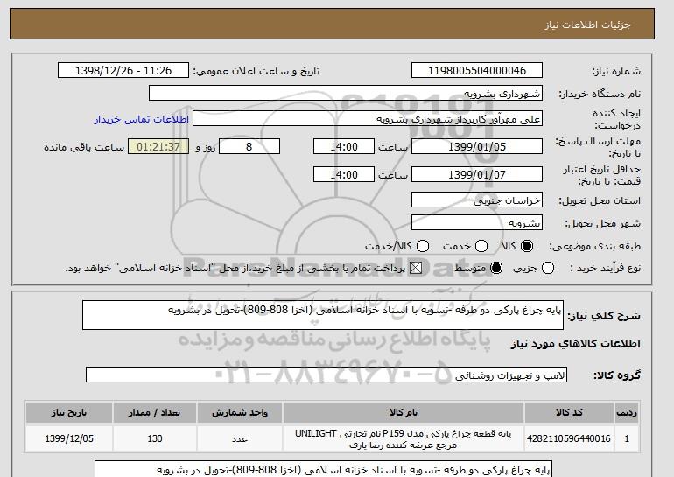Toggle the اسناد خزانه اسلامی payment checkbox

click(x=416, y=268)
